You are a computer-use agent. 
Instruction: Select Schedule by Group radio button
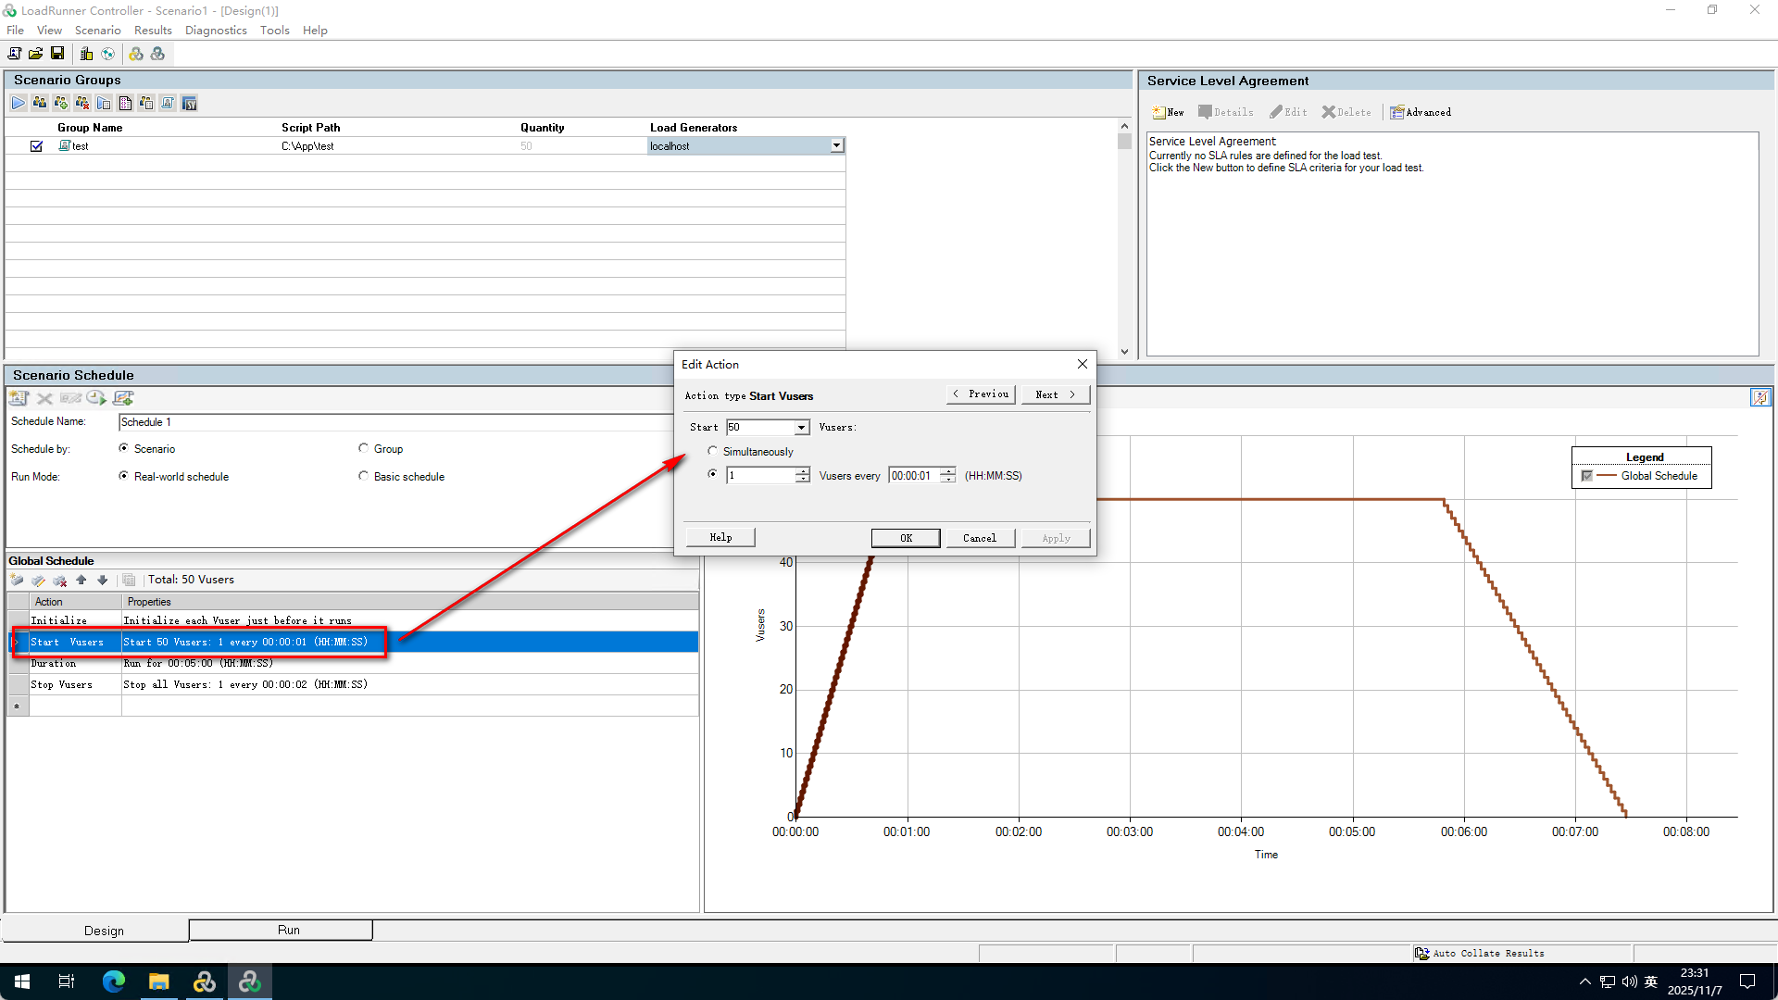[x=364, y=448]
